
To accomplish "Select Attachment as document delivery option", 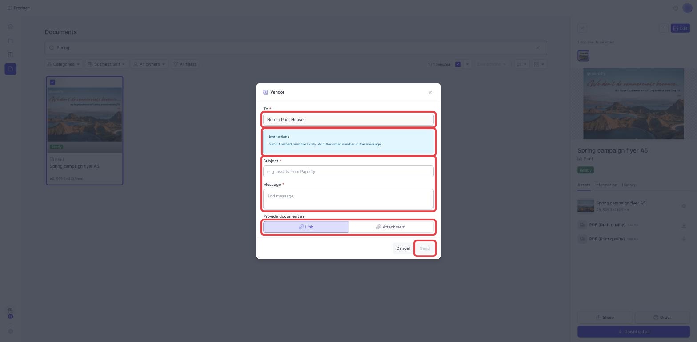I will click(391, 227).
